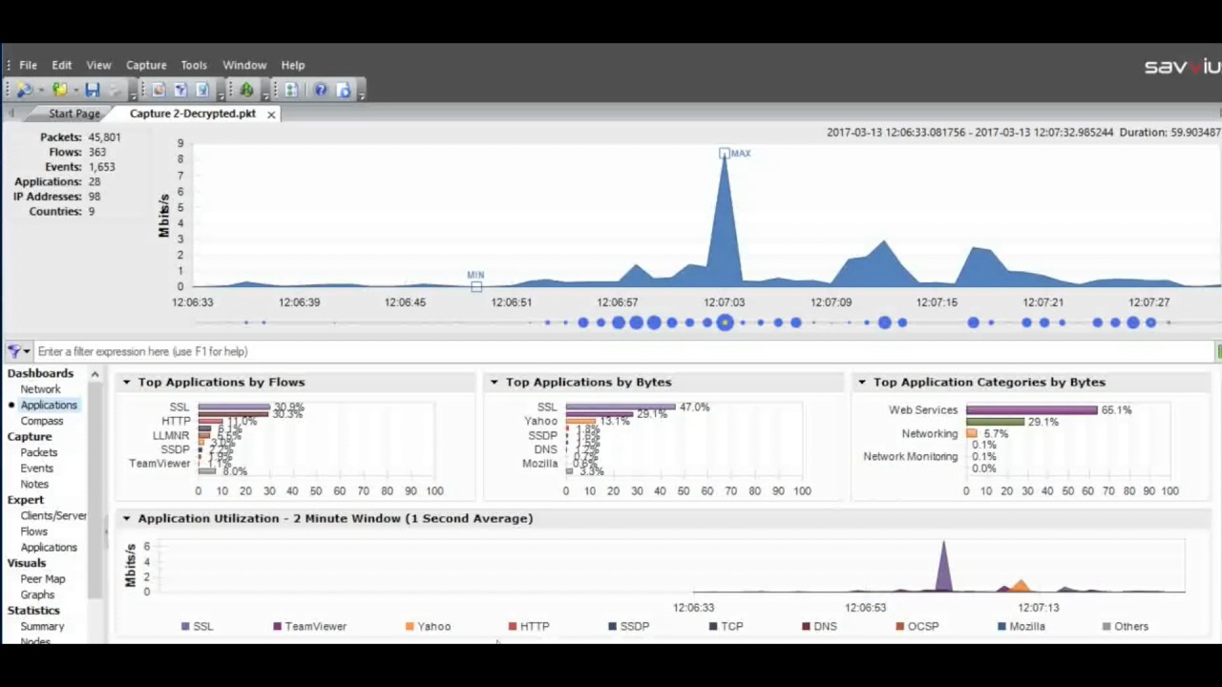Open the Help menu
Screen dimensions: 1222x687
(293, 65)
